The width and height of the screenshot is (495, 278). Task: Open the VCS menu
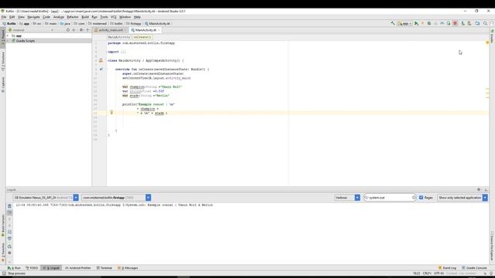pyautogui.click(x=114, y=17)
